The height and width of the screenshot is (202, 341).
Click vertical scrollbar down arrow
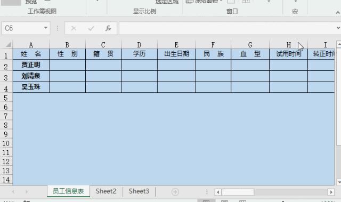coord(339,182)
